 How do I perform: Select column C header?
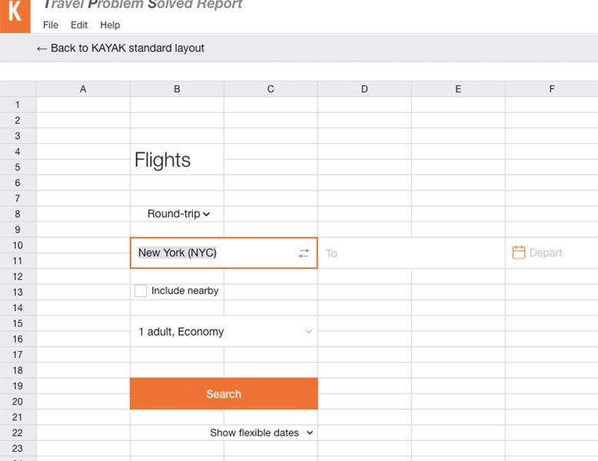271,89
